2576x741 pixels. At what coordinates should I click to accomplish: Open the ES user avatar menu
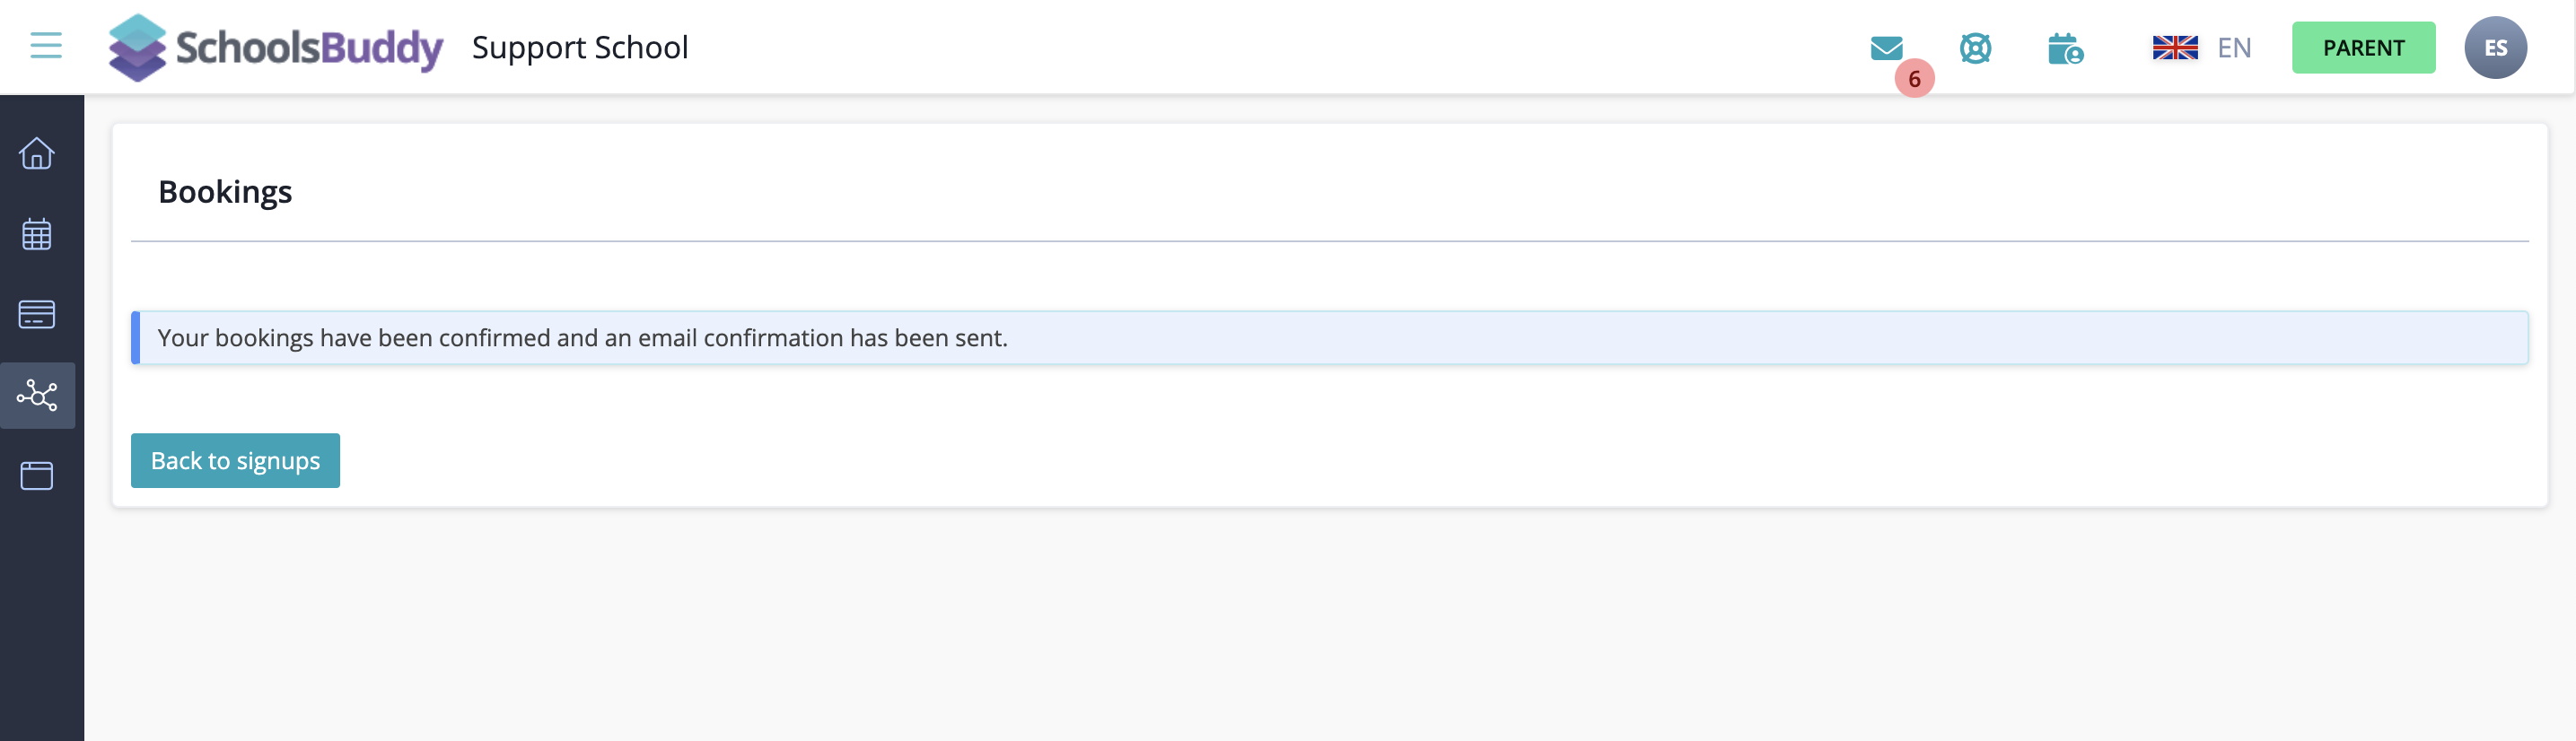pyautogui.click(x=2495, y=47)
